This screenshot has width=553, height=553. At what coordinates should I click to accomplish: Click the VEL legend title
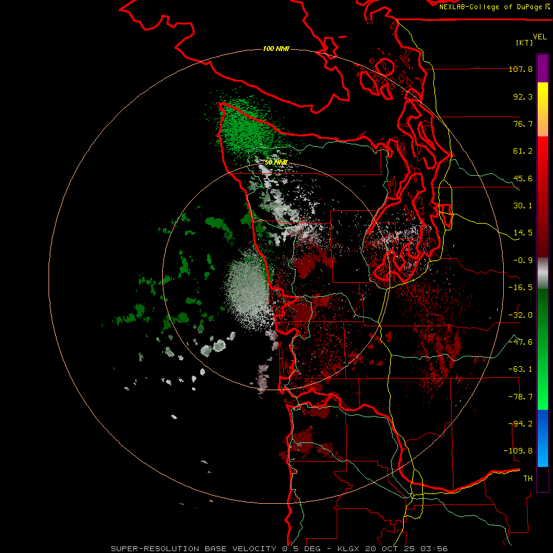[x=539, y=37]
